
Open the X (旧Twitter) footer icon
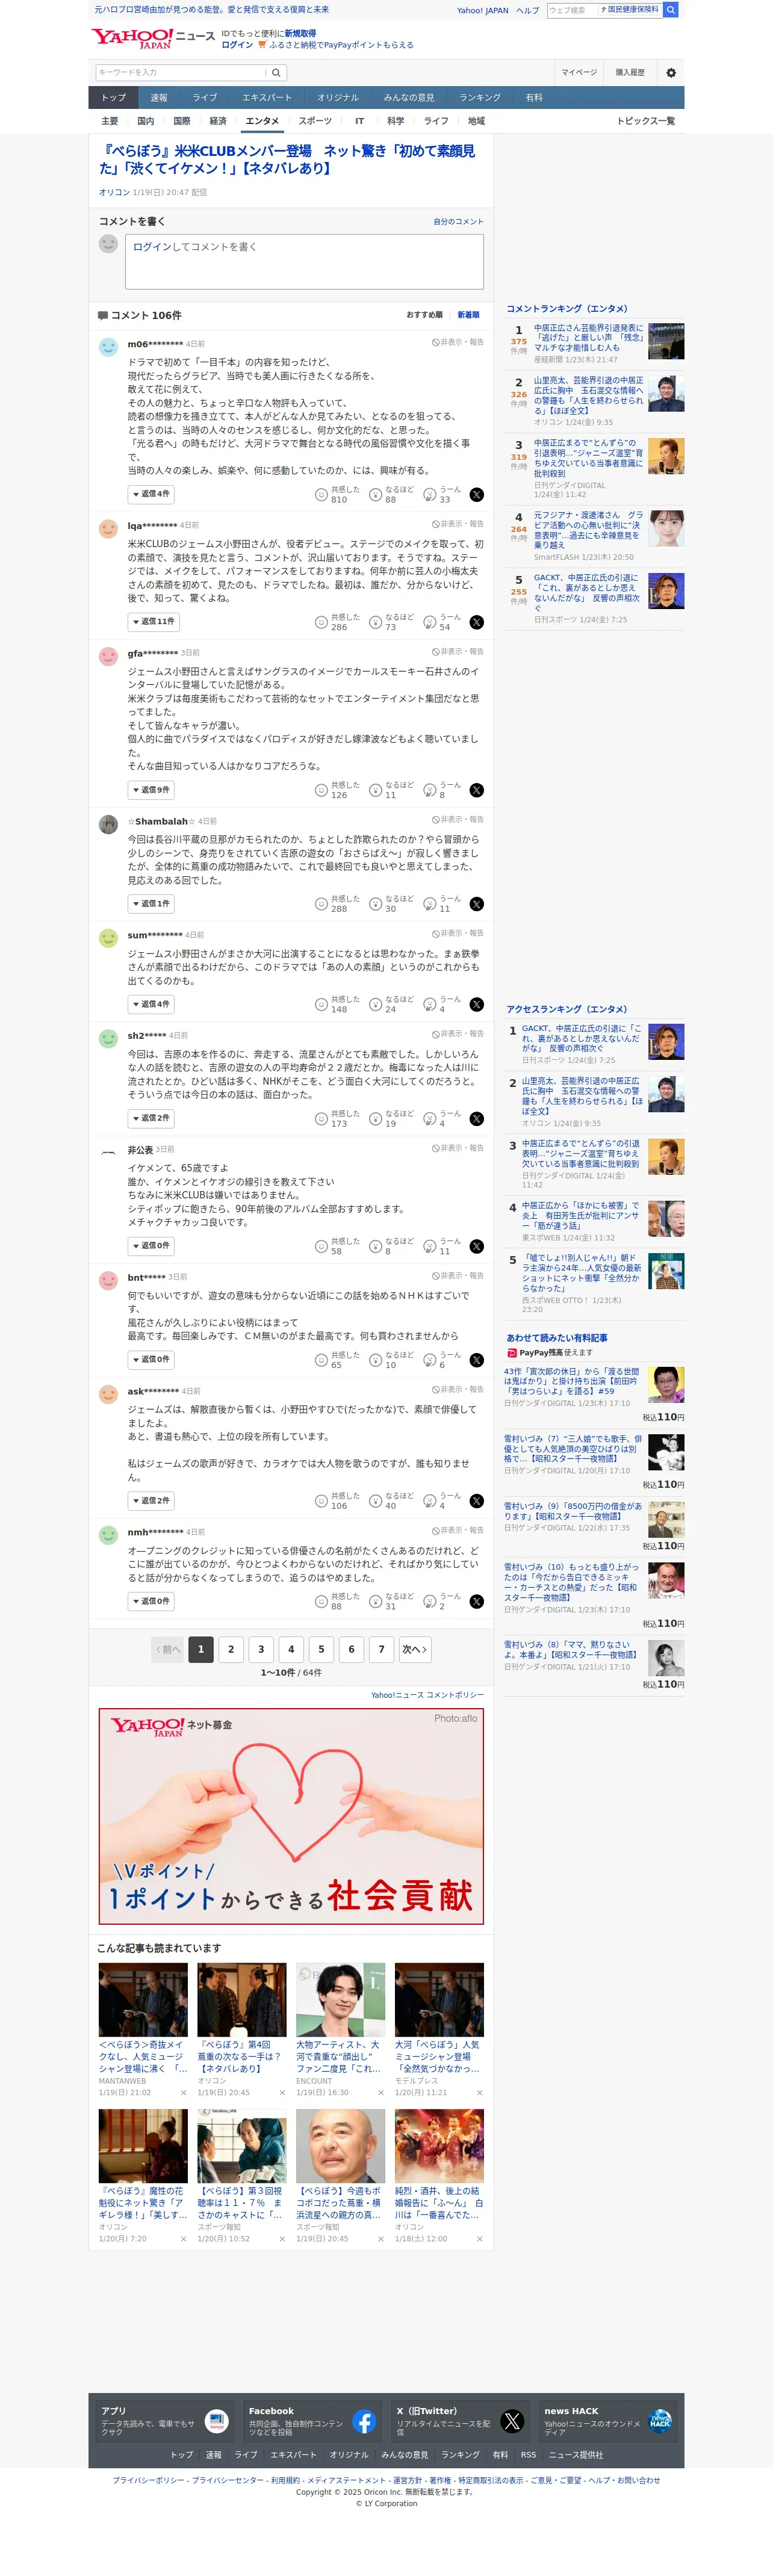[x=512, y=2421]
